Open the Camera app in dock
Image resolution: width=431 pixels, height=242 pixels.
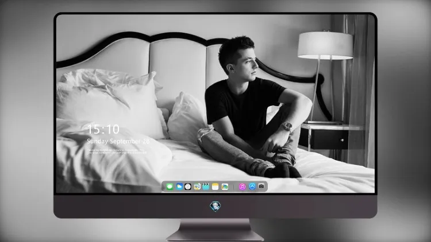261,186
